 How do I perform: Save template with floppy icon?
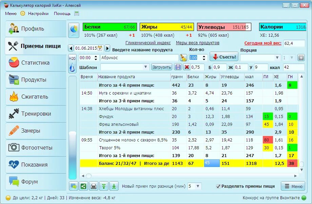[178, 67]
